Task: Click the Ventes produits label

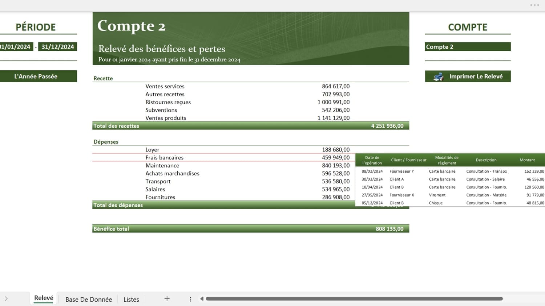Action: [166, 118]
